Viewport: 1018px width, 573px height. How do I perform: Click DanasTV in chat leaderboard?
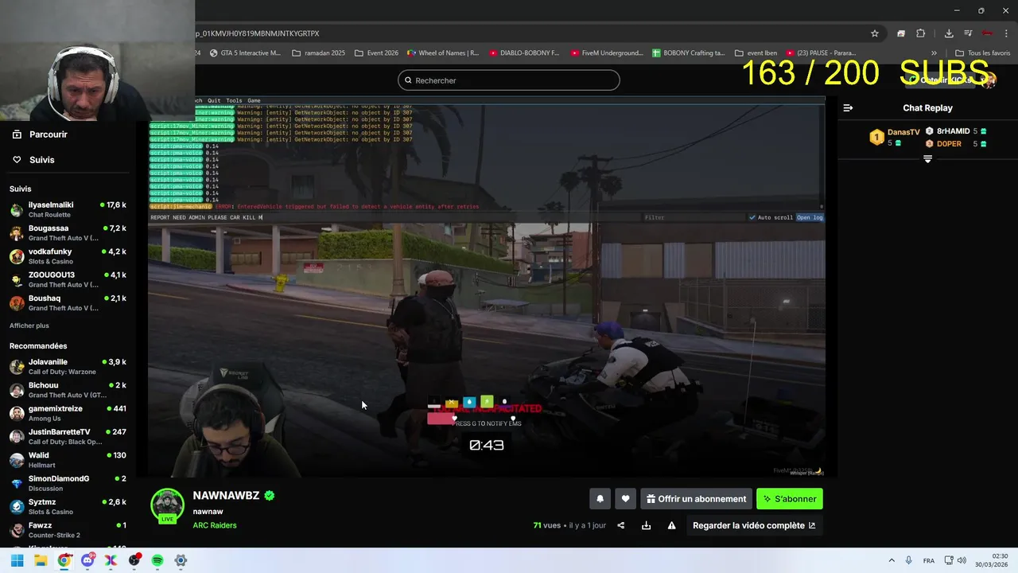point(903,132)
